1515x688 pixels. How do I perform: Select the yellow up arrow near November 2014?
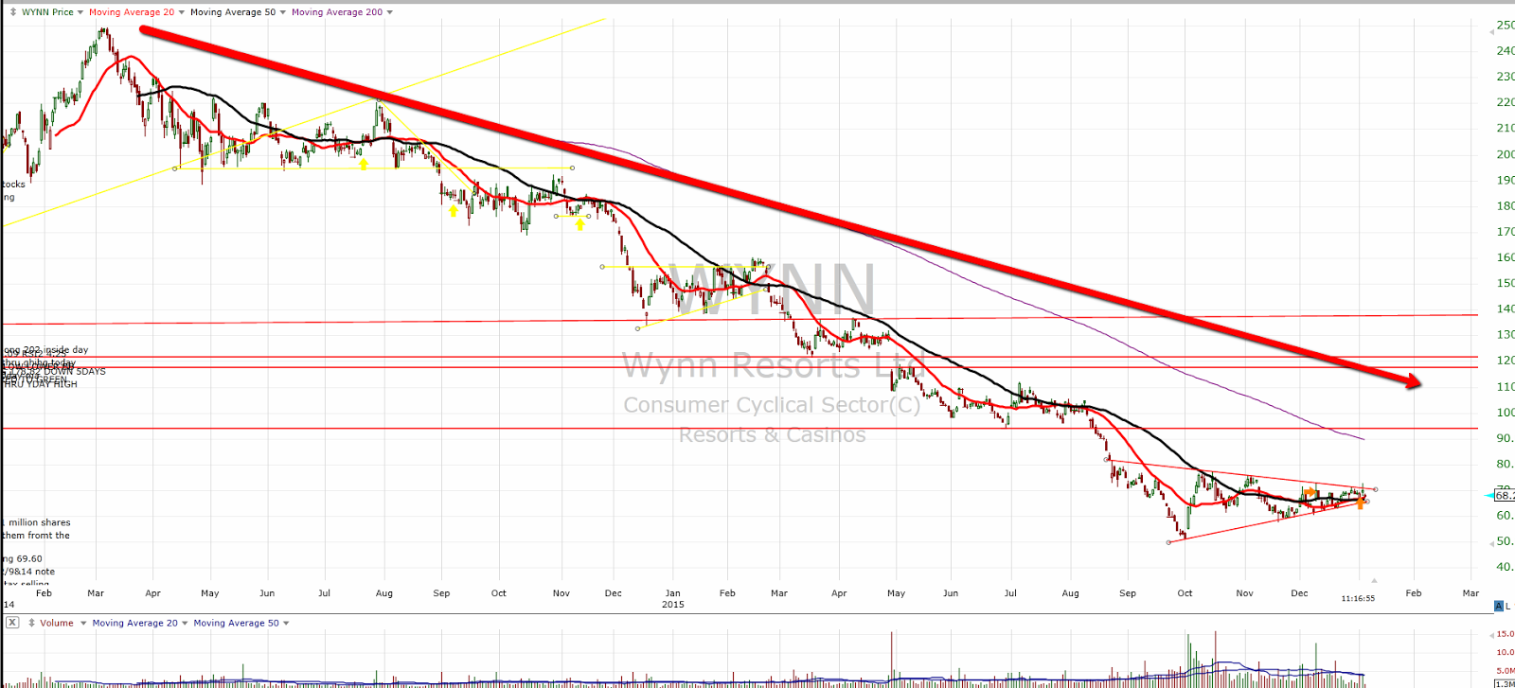[579, 224]
